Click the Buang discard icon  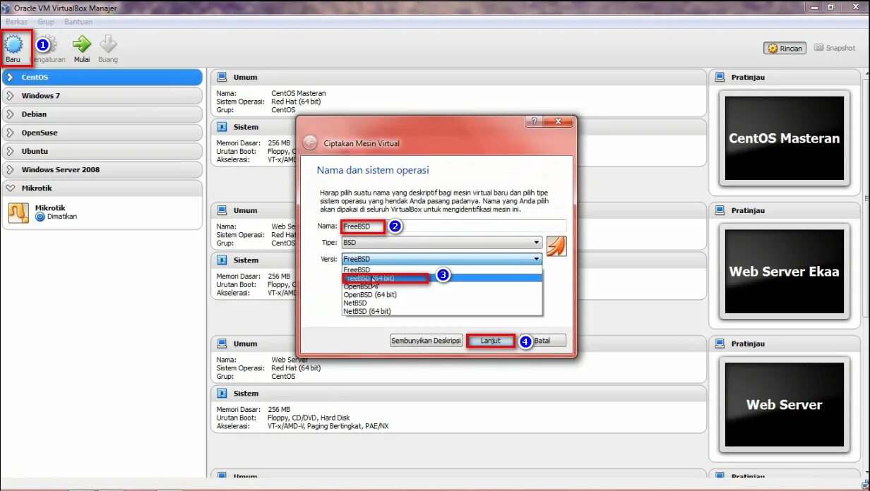pyautogui.click(x=108, y=44)
